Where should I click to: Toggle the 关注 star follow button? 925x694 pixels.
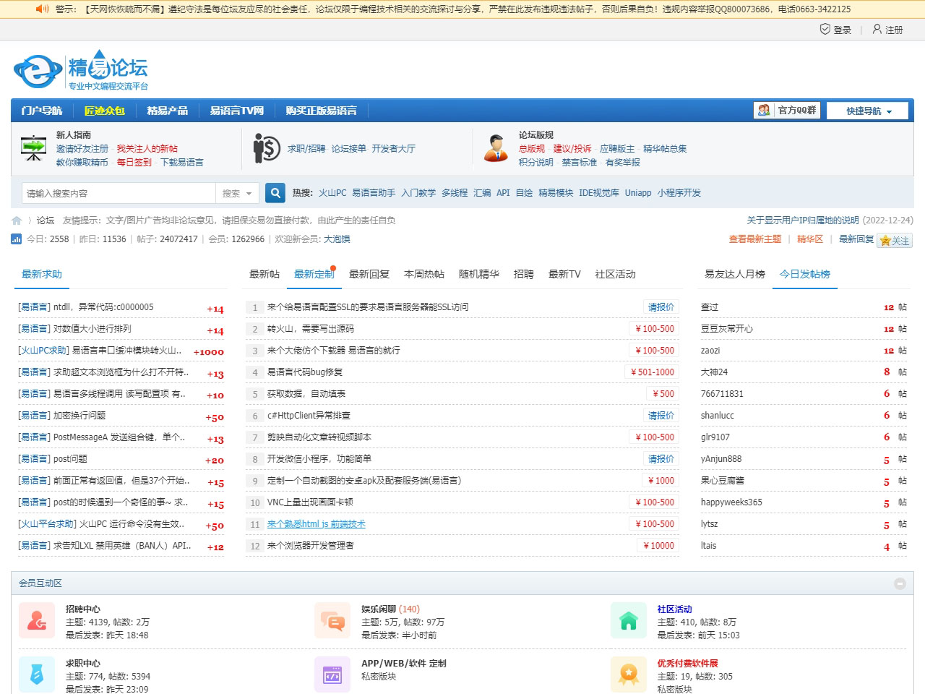[x=895, y=241]
